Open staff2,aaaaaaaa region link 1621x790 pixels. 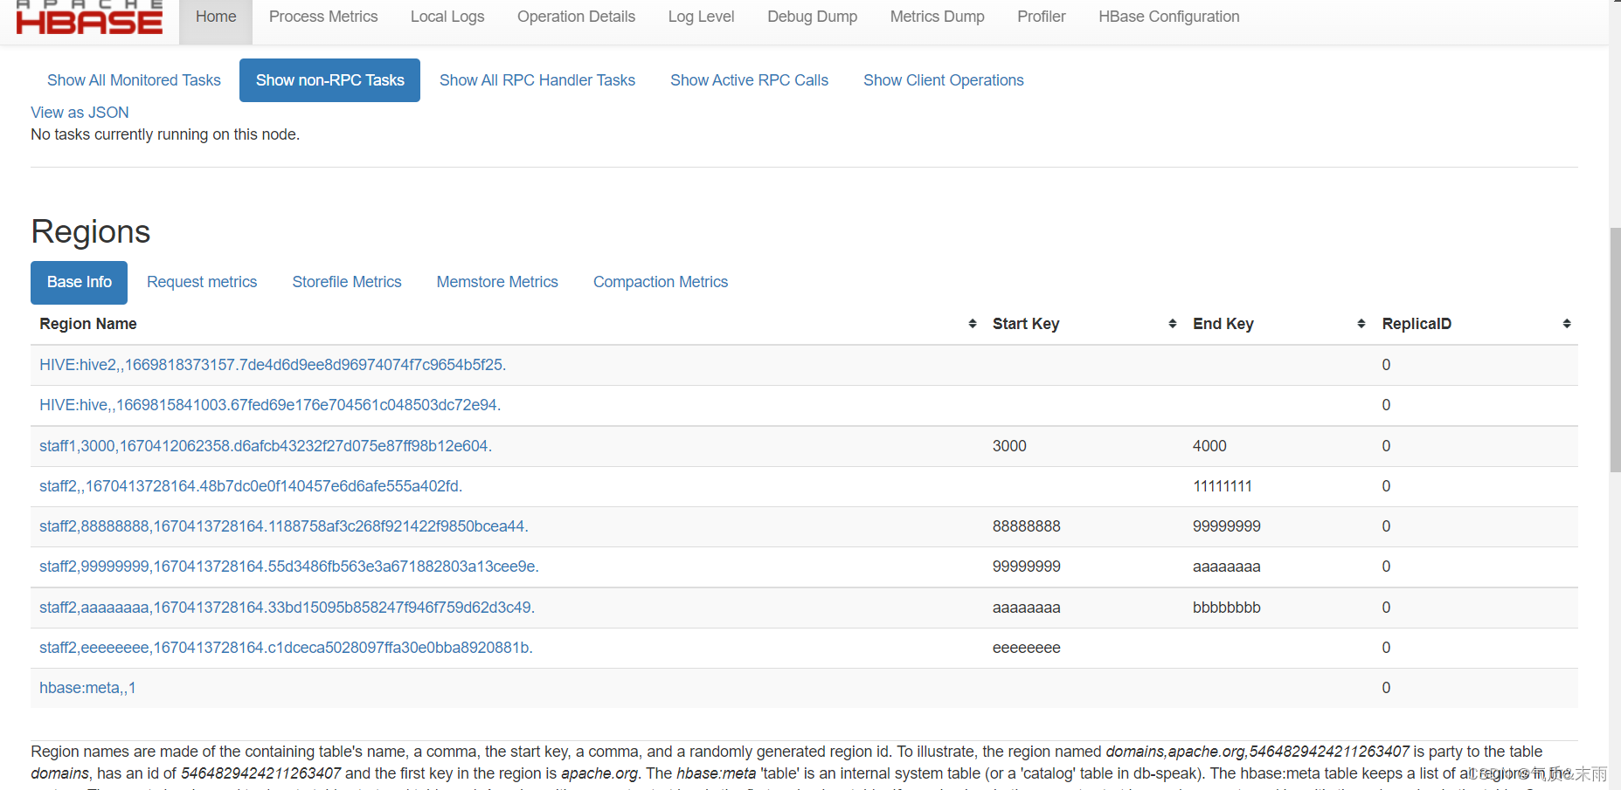tap(287, 608)
